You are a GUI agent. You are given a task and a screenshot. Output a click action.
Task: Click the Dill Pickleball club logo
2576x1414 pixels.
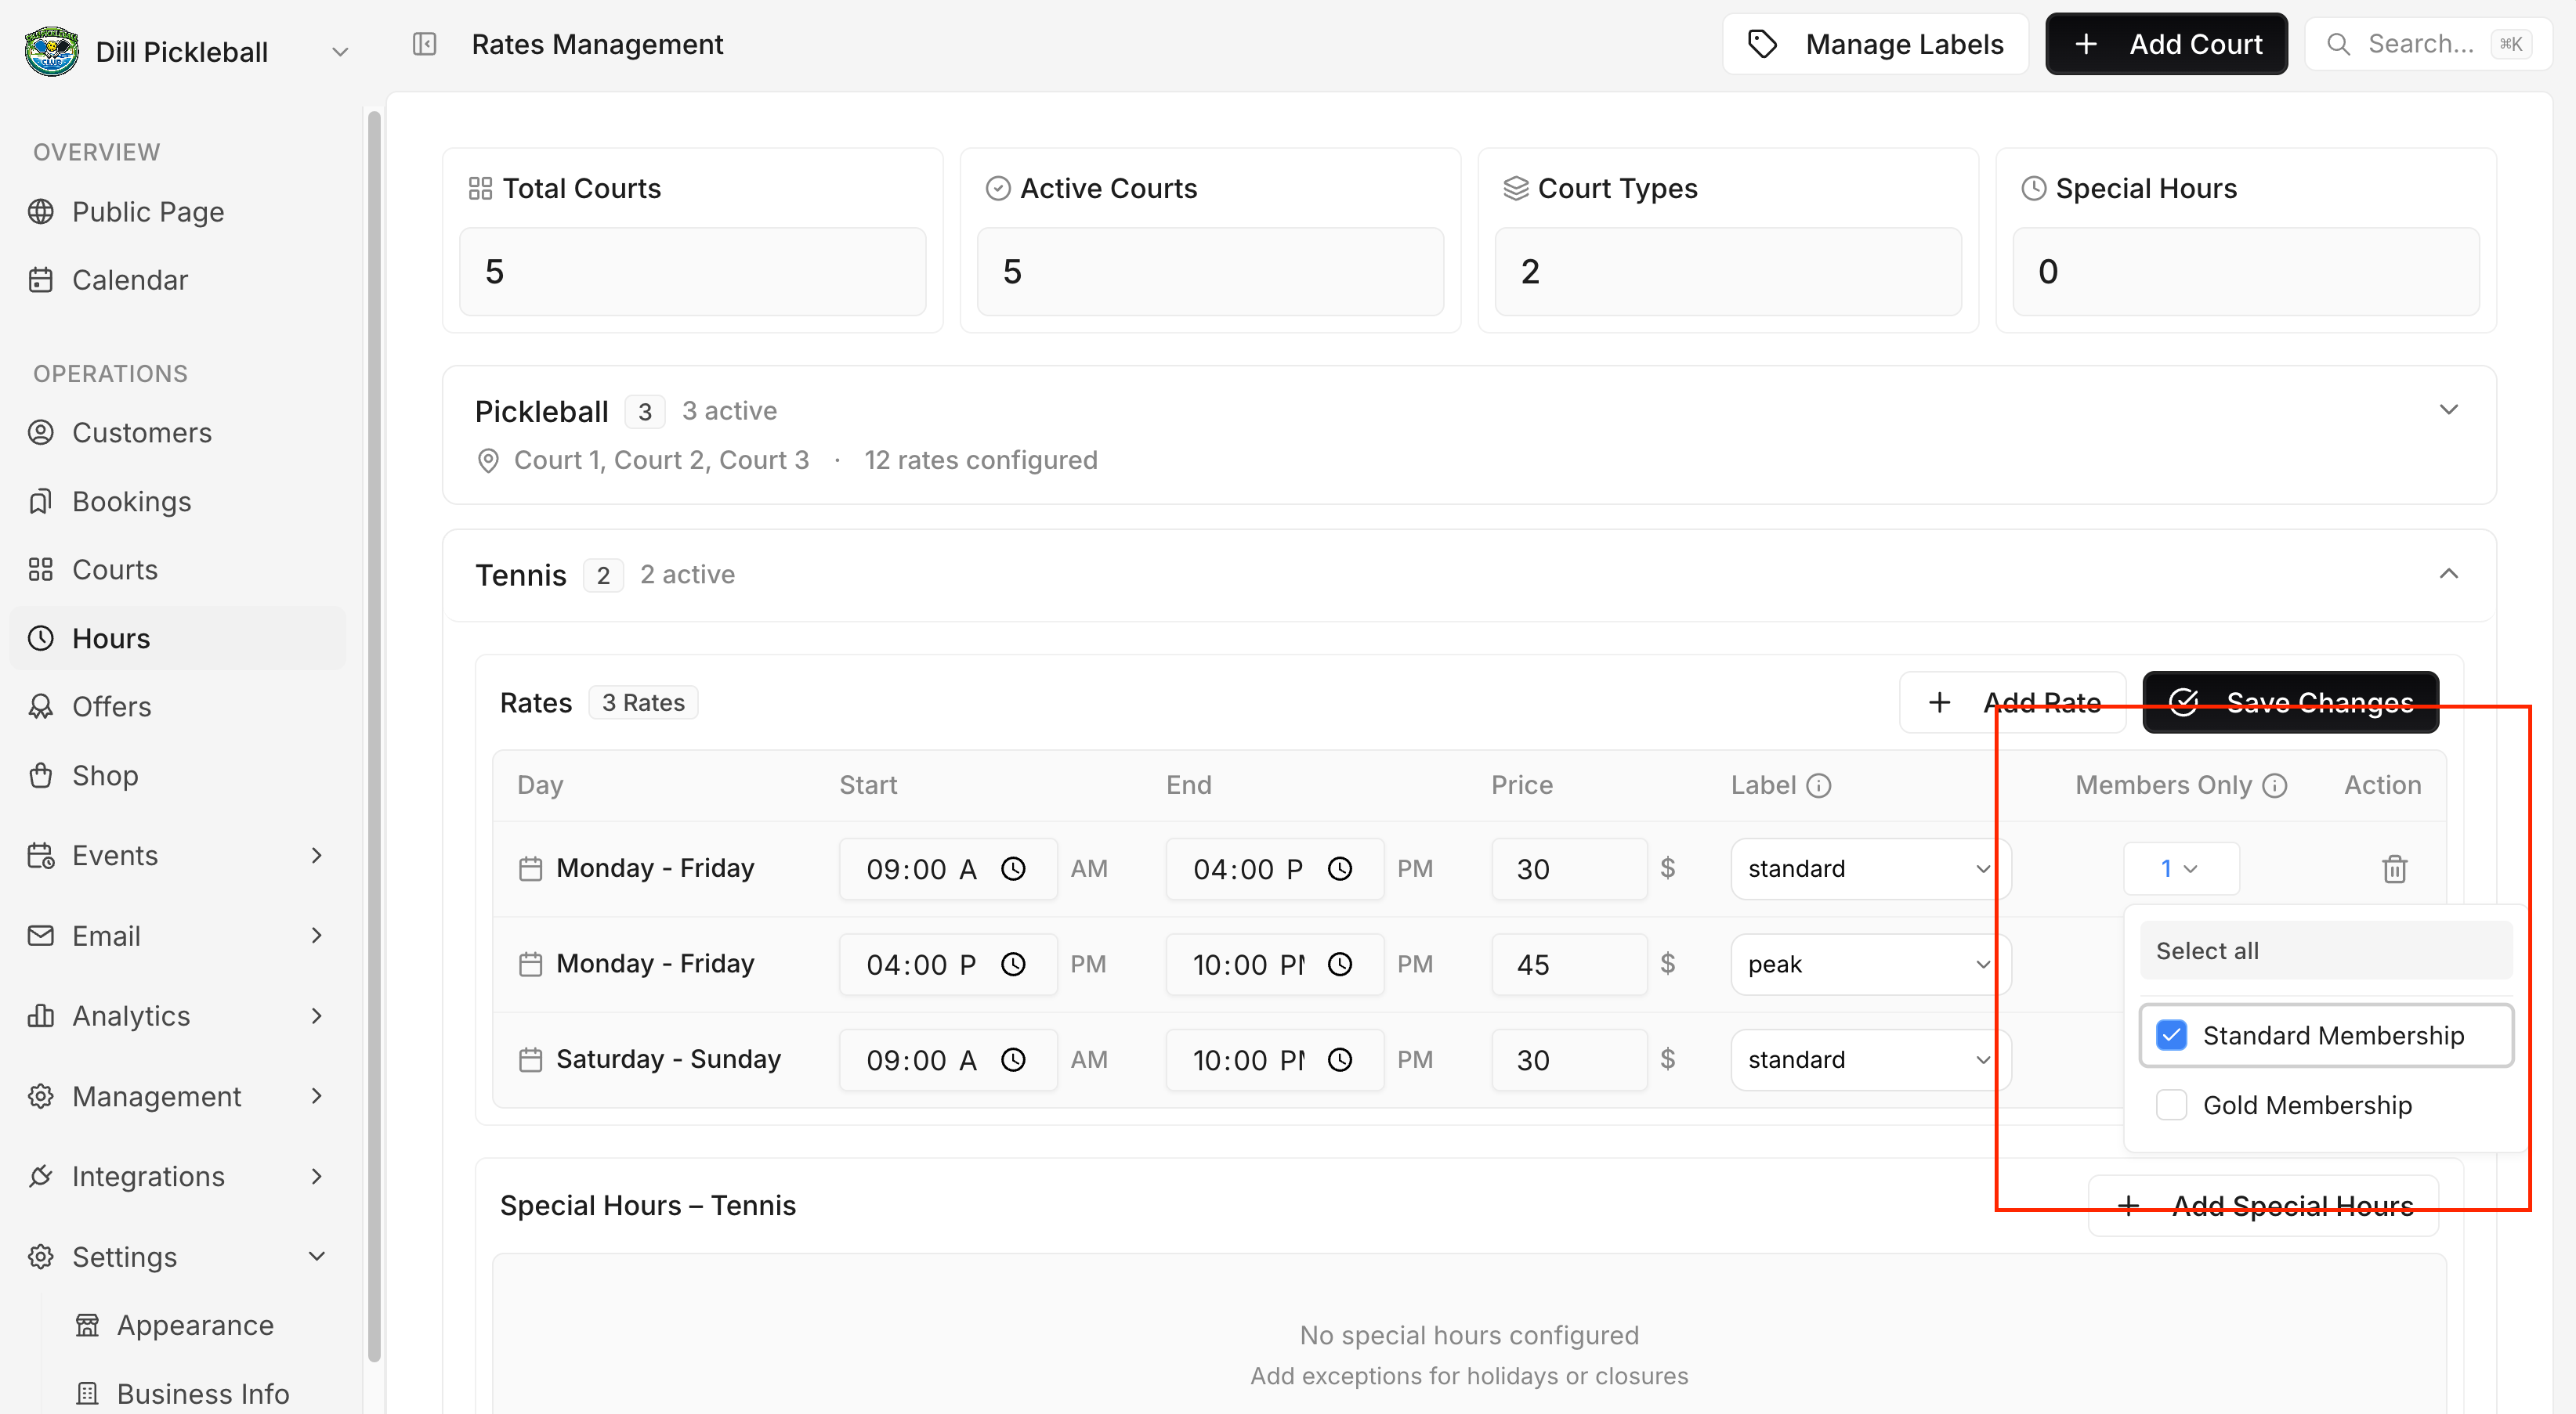(51, 51)
